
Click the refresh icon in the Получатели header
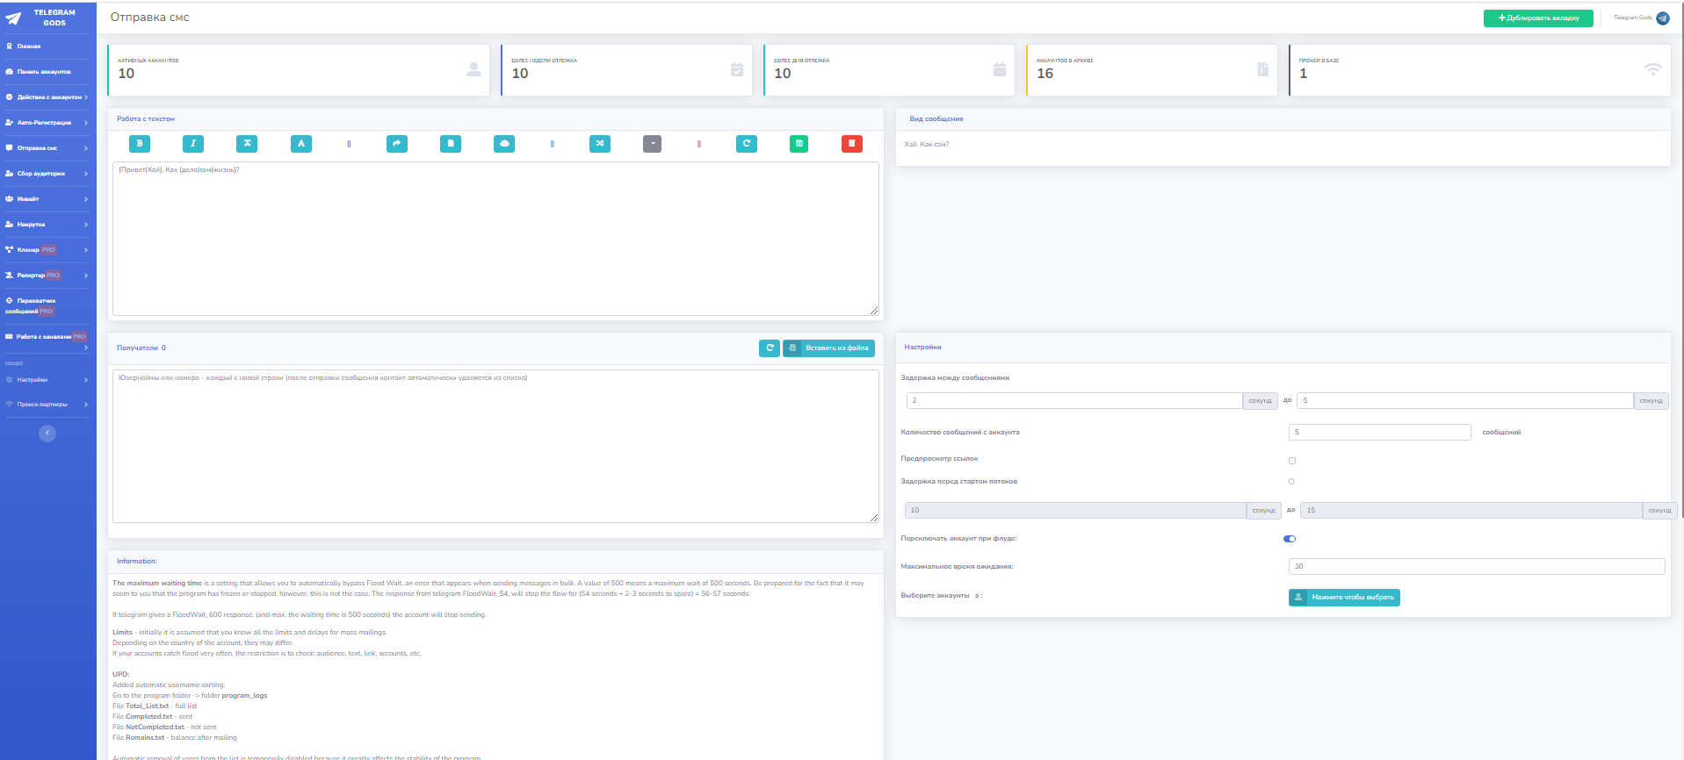pos(769,348)
